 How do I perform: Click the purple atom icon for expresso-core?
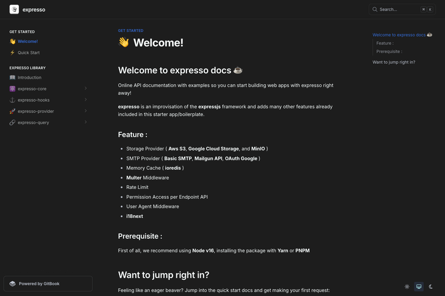[x=12, y=89]
